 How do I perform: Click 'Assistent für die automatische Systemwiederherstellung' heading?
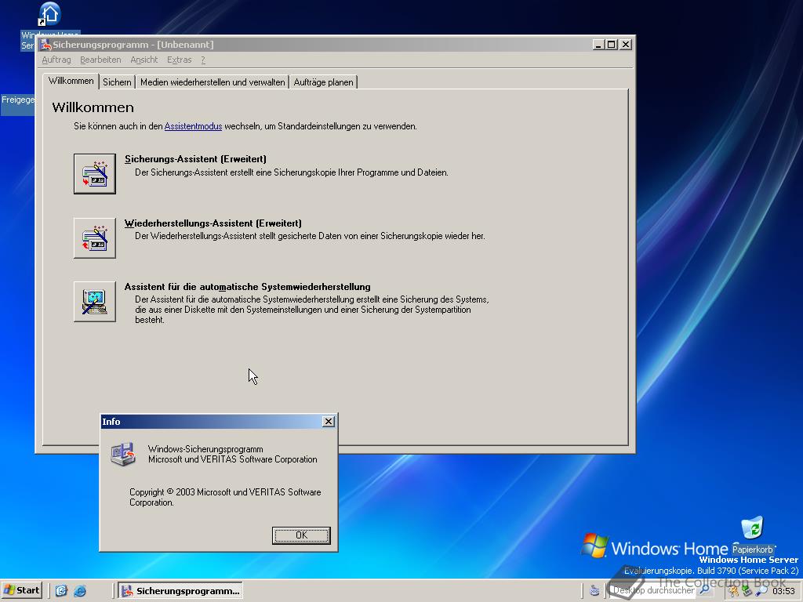(x=247, y=287)
